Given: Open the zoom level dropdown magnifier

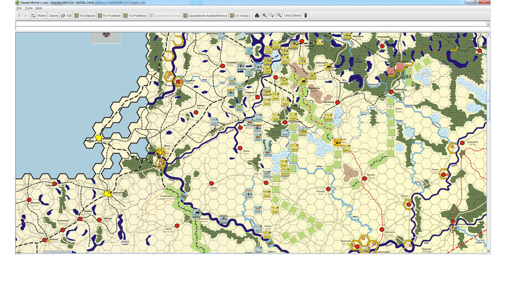Looking at the screenshot, I should point(272,16).
